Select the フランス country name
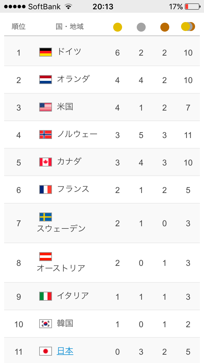This screenshot has width=204, height=363. click(x=73, y=189)
